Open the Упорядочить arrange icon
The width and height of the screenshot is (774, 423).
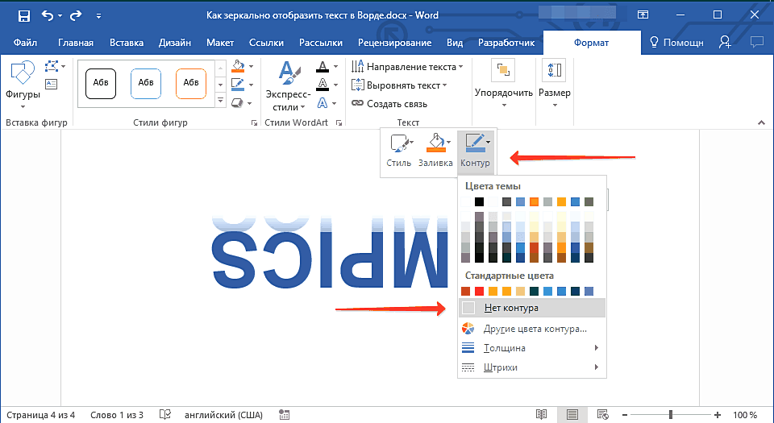coord(504,73)
